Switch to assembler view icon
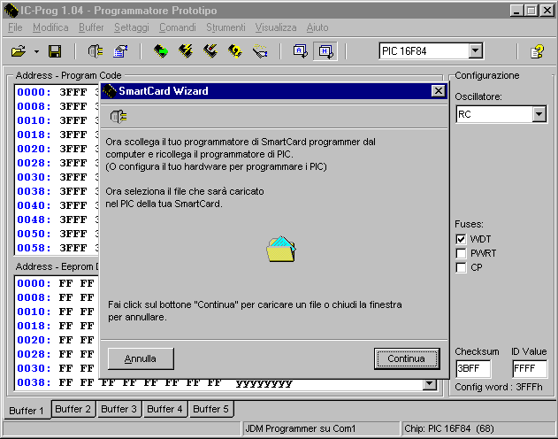Image resolution: width=558 pixels, height=439 pixels. click(x=301, y=51)
